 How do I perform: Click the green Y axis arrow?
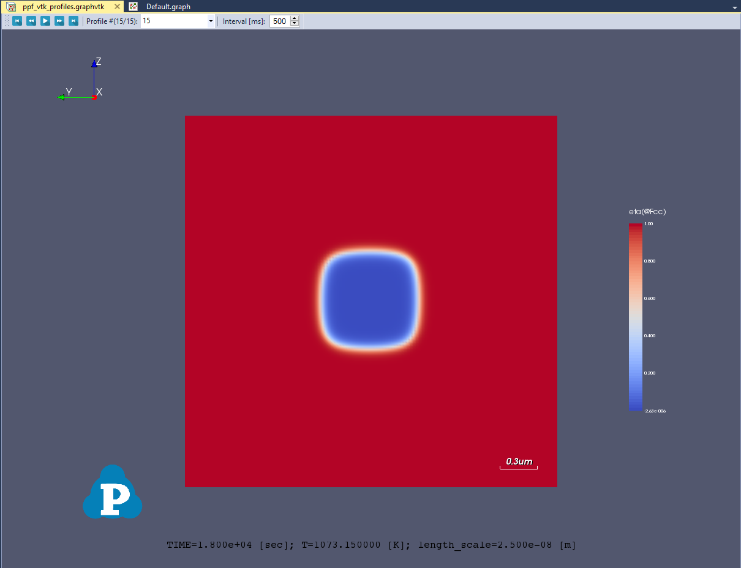[x=61, y=97]
